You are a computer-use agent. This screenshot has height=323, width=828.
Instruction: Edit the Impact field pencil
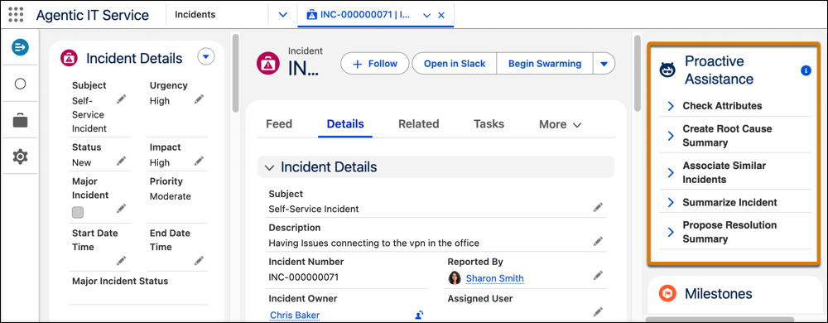(199, 161)
